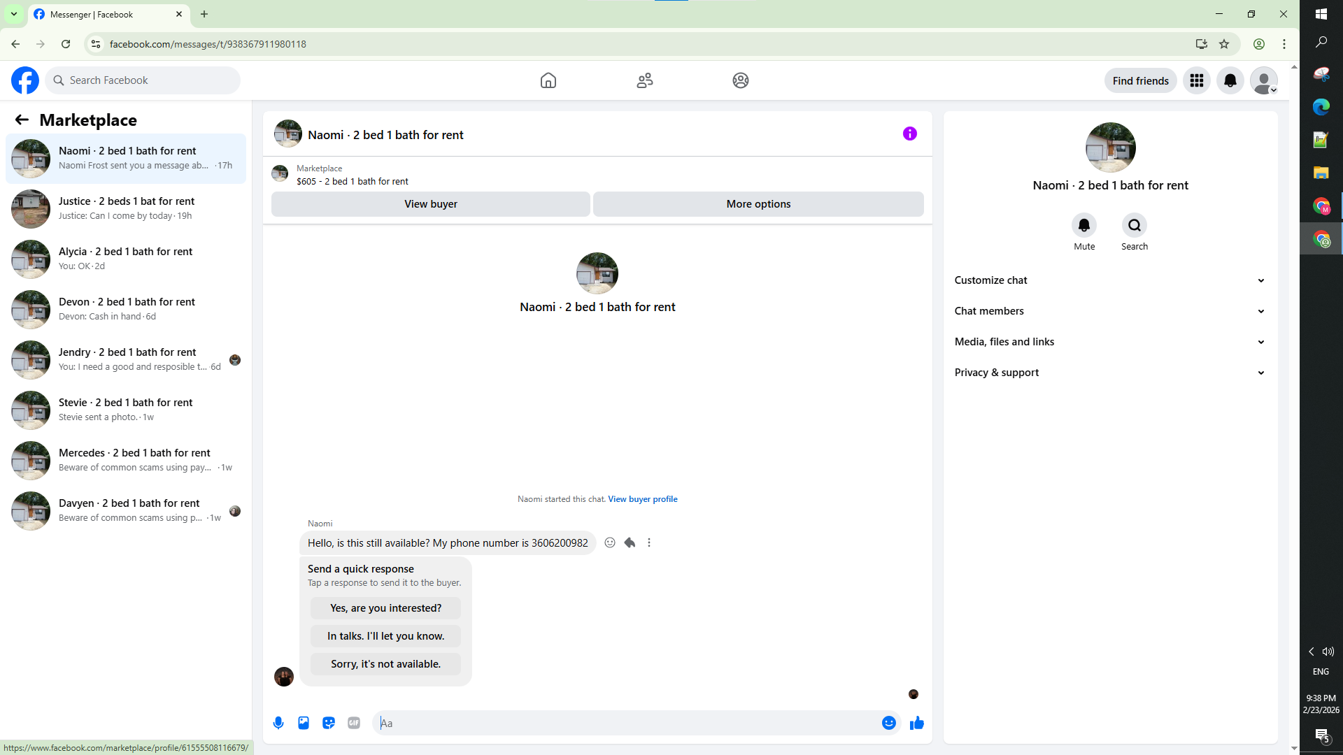Expand Media, files and links section
Viewport: 1343px width, 755px height.
(1110, 342)
